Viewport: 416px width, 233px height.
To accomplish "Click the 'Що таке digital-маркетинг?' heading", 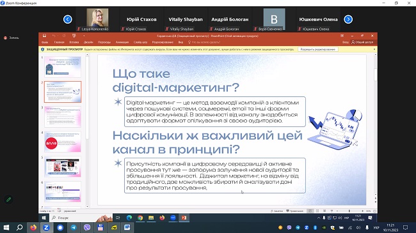I will (x=175, y=80).
